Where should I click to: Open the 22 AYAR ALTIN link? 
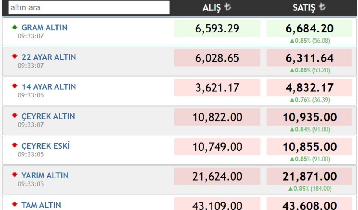click(49, 57)
